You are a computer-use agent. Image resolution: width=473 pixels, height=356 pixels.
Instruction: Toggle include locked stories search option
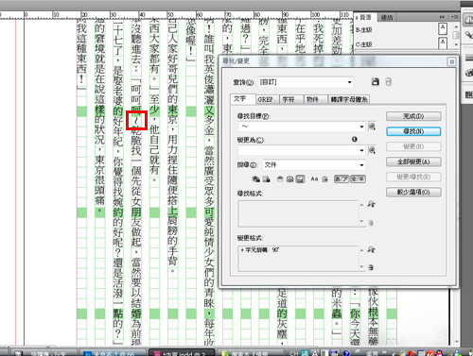267,179
